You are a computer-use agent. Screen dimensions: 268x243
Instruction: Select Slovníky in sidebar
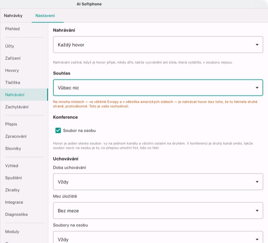24,148
